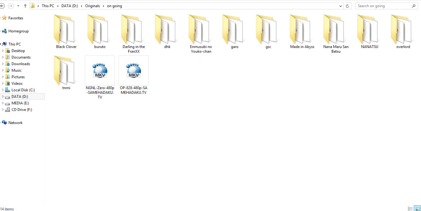The height and width of the screenshot is (211, 421).
Task: Click Originals in the address breadcrumb
Action: point(93,6)
